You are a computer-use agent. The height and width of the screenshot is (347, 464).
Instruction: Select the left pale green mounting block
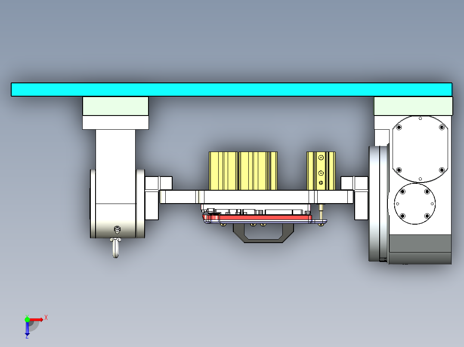pyautogui.click(x=115, y=106)
